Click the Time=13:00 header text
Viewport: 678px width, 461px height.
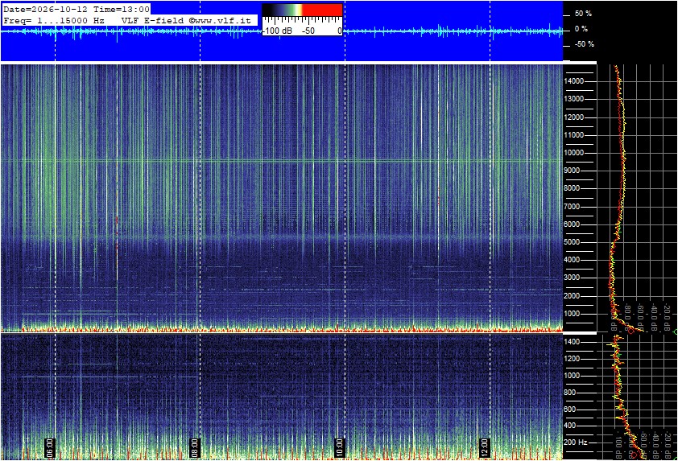tap(122, 9)
